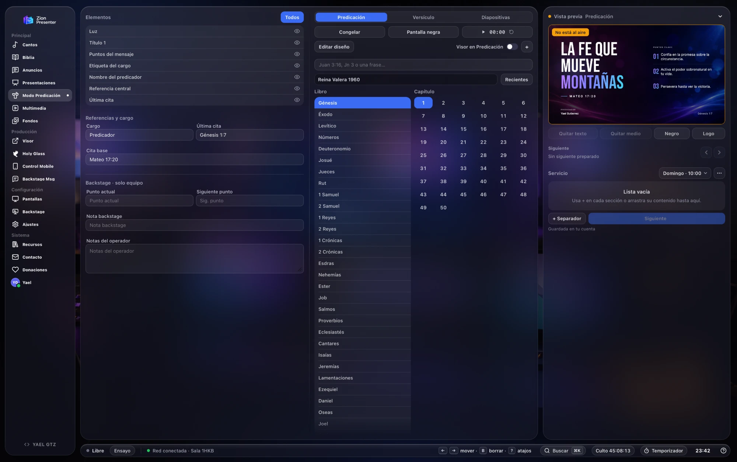Click the Pantalla negra button
The image size is (737, 462).
423,32
